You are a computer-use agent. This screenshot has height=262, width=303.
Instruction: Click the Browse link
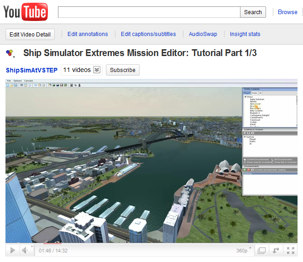(x=287, y=12)
